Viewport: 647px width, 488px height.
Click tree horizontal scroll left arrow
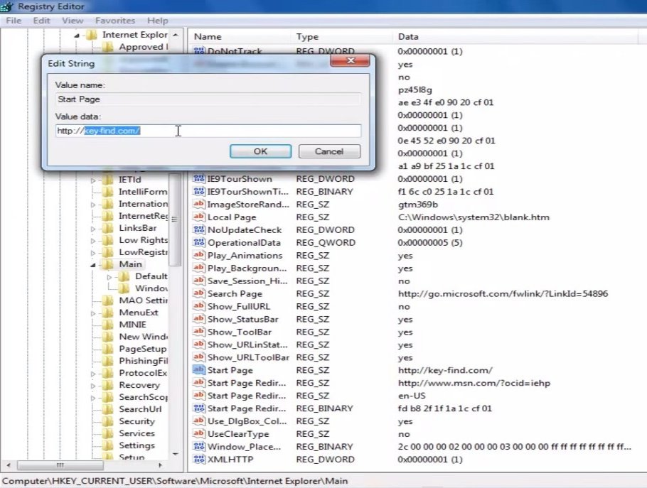point(9,465)
